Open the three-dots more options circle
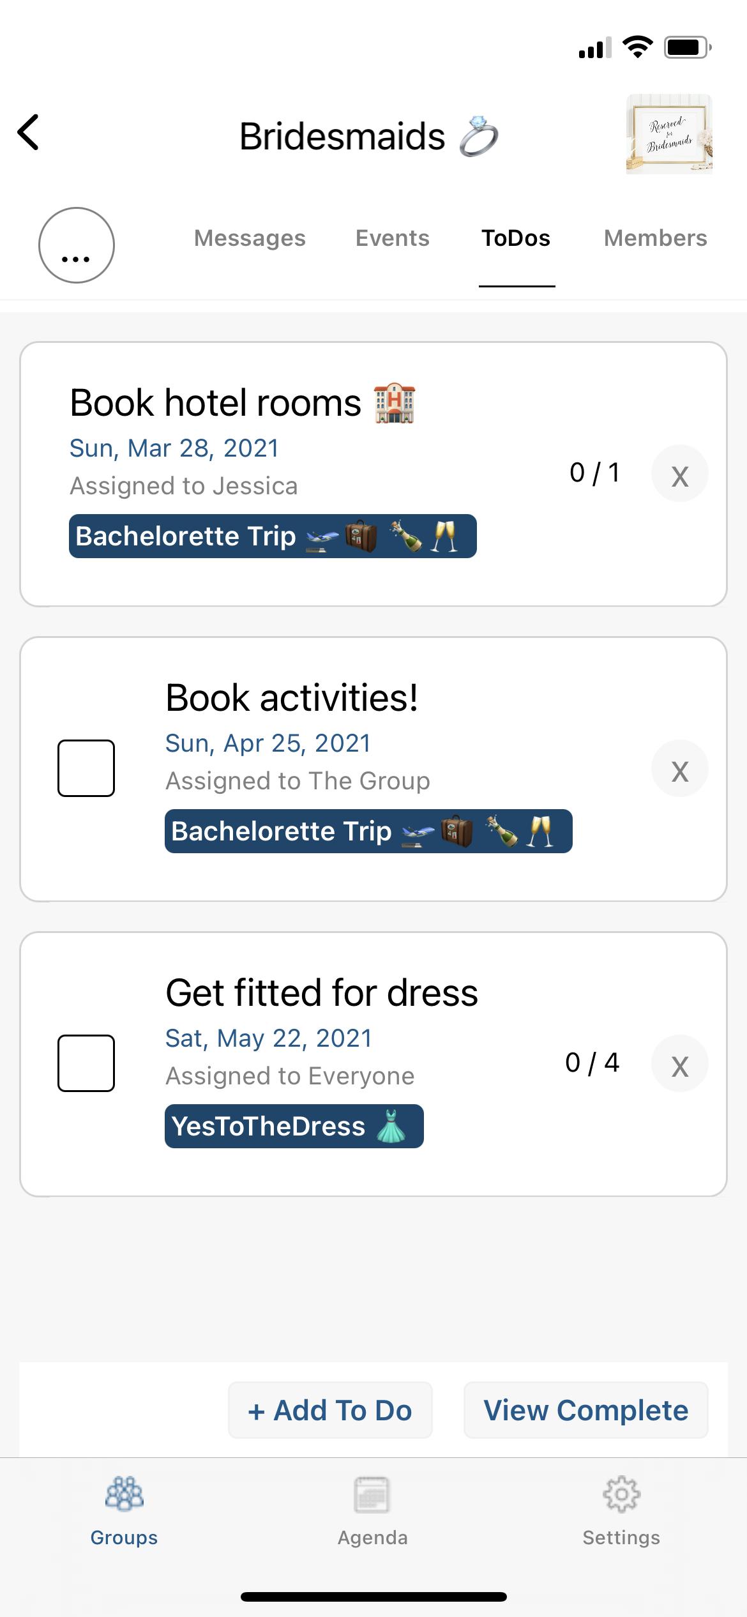Screen dimensions: 747x1617 (77, 245)
